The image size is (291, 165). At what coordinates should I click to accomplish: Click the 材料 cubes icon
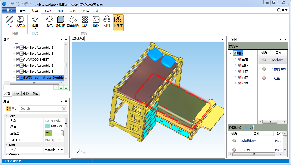tap(107, 19)
